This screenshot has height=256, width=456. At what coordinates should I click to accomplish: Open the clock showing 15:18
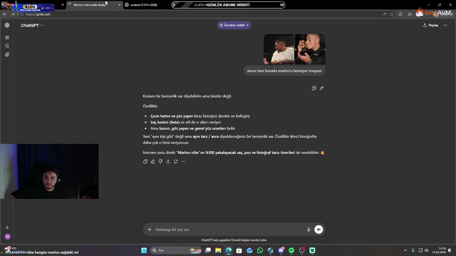tap(439, 250)
